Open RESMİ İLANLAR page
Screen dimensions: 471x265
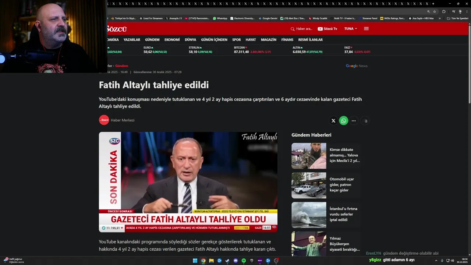click(310, 40)
